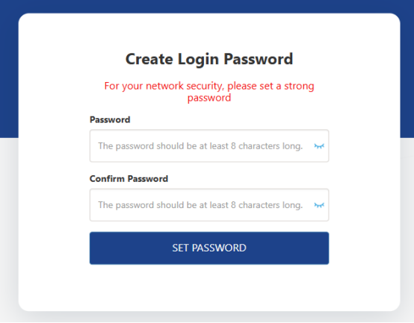Click the blank white area under SET PASSWORD

(209, 287)
